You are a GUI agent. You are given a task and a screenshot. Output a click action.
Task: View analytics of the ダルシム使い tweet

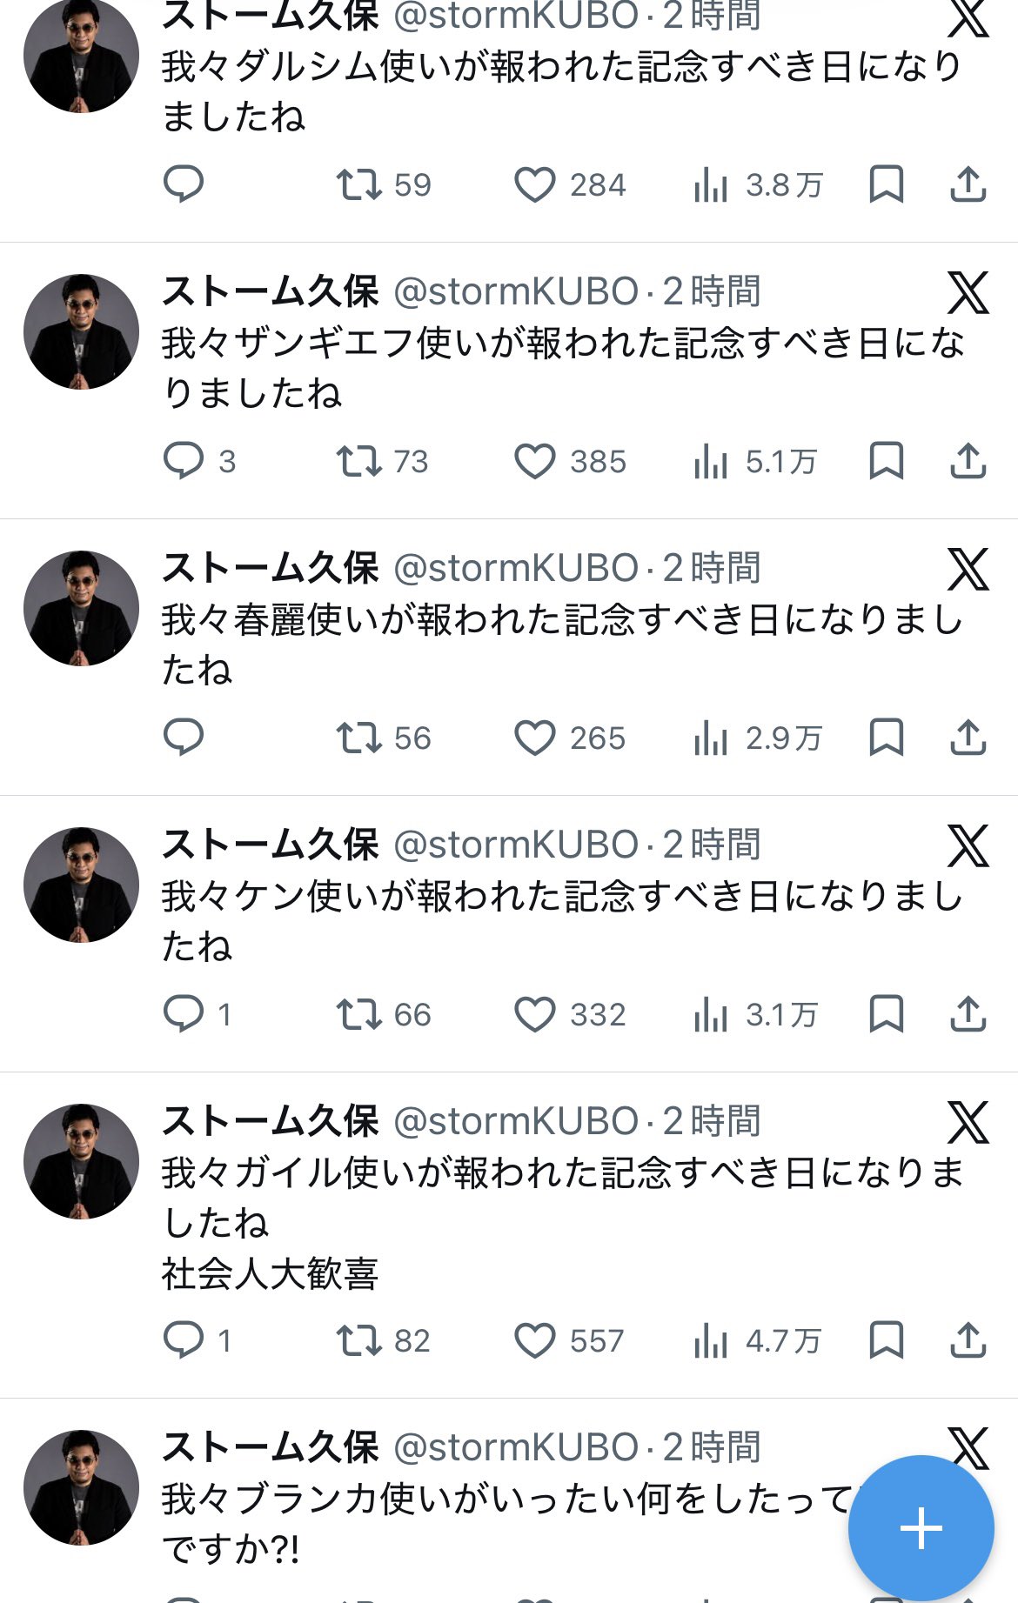(x=710, y=184)
